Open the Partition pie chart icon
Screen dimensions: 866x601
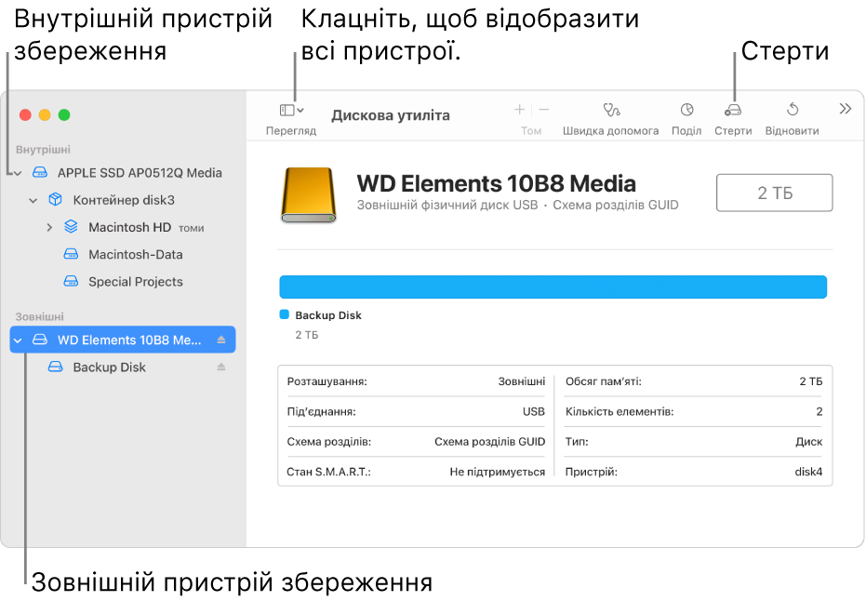[x=686, y=110]
